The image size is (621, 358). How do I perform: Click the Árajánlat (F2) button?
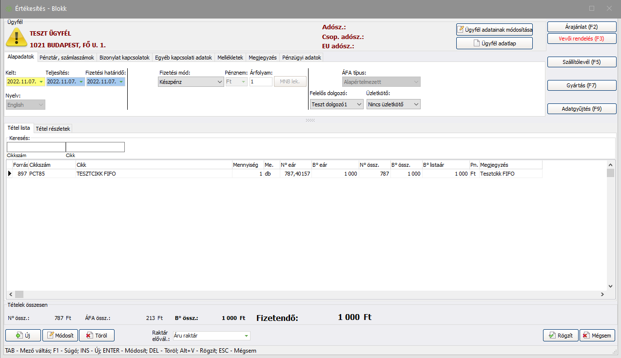pyautogui.click(x=582, y=27)
